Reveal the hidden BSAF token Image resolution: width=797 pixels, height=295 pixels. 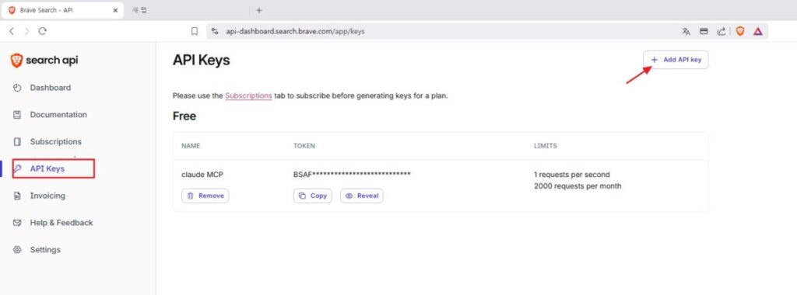click(x=362, y=196)
